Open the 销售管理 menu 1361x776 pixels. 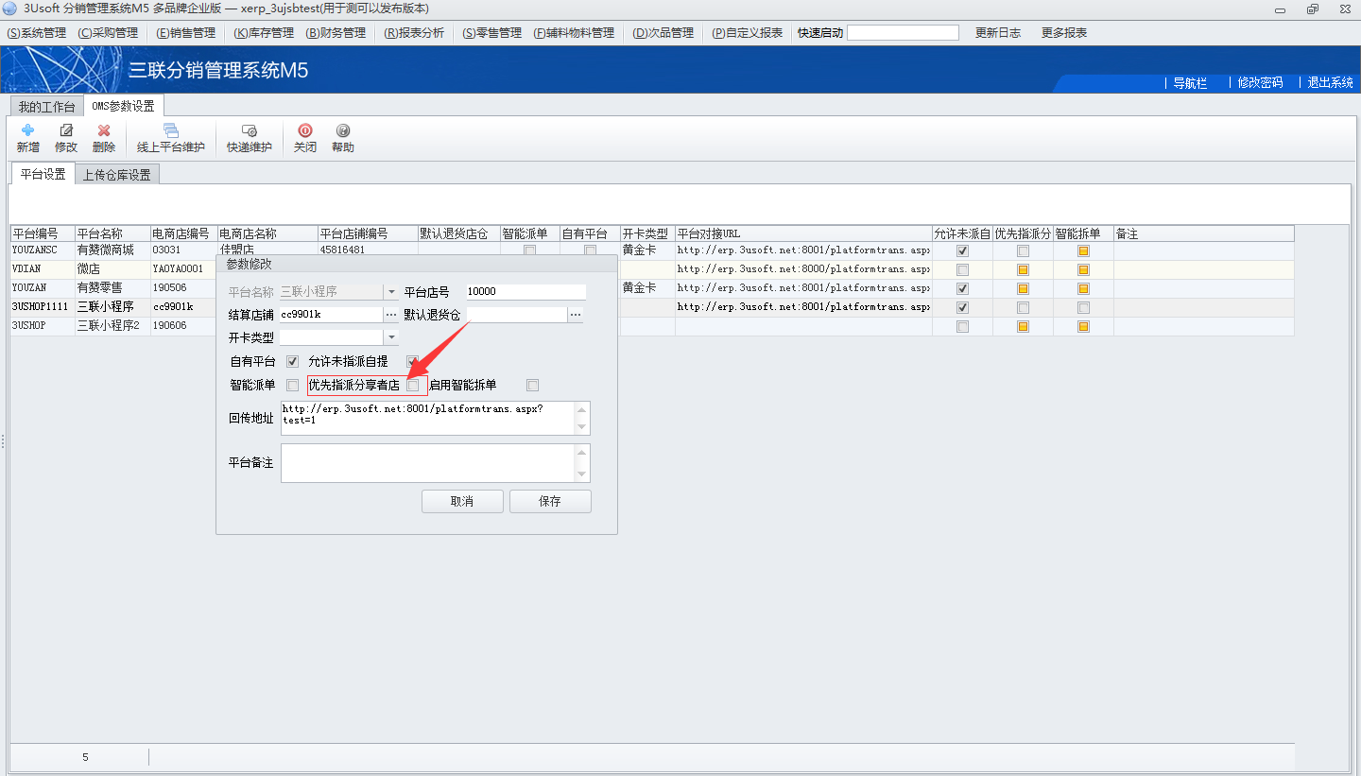[186, 32]
